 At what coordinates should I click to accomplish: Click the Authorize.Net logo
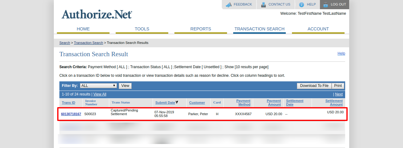(97, 14)
